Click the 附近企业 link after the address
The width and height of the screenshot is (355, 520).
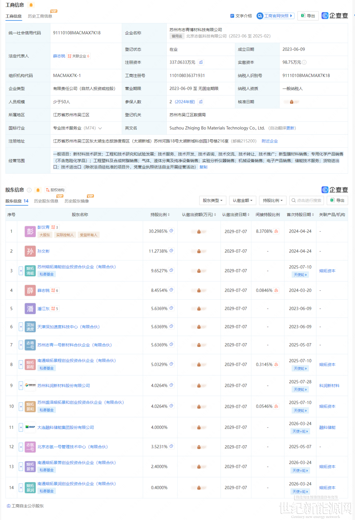tap(270, 141)
